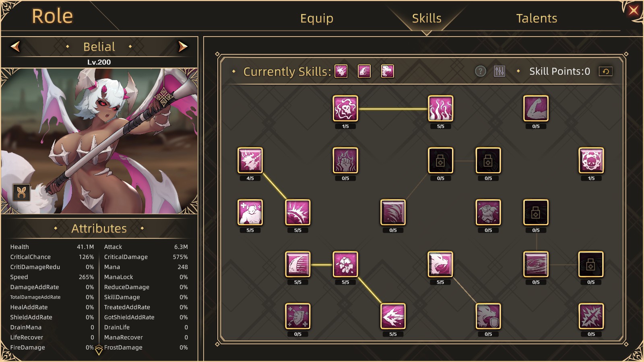Click the healing figure skill node

(250, 212)
